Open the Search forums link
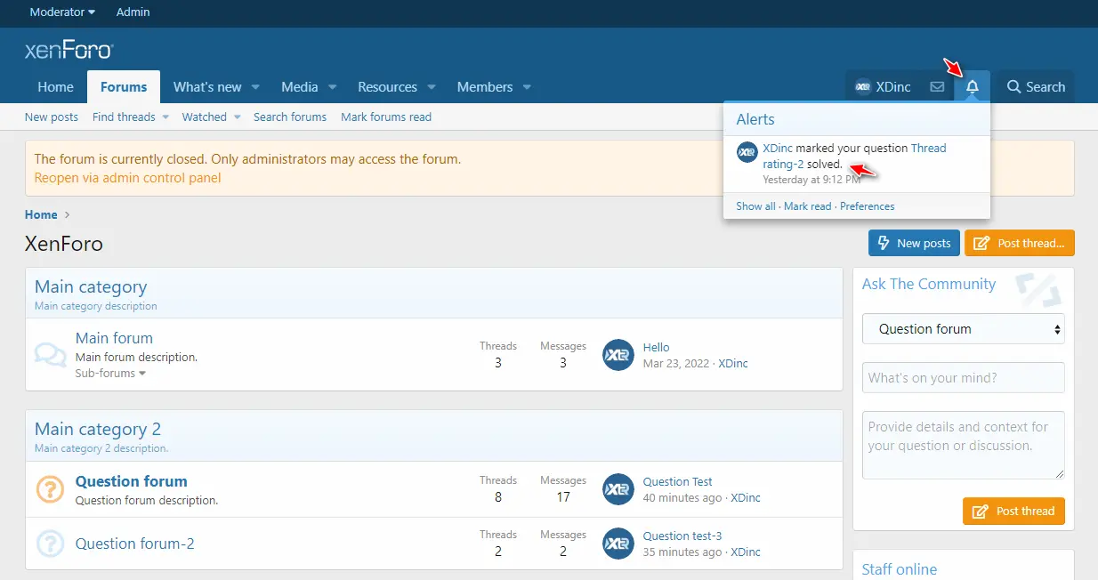The width and height of the screenshot is (1098, 580). pyautogui.click(x=290, y=117)
